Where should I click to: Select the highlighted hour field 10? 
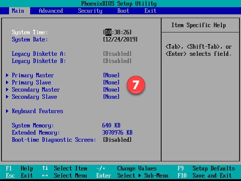(108, 32)
